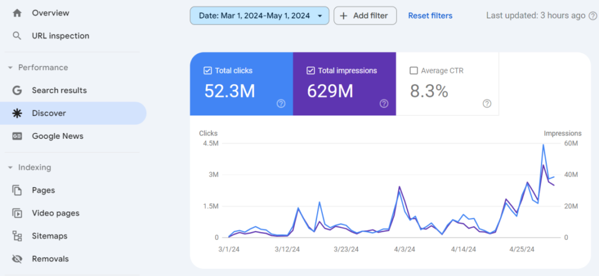Click the Video pages icon
The image size is (599, 276).
(x=17, y=213)
